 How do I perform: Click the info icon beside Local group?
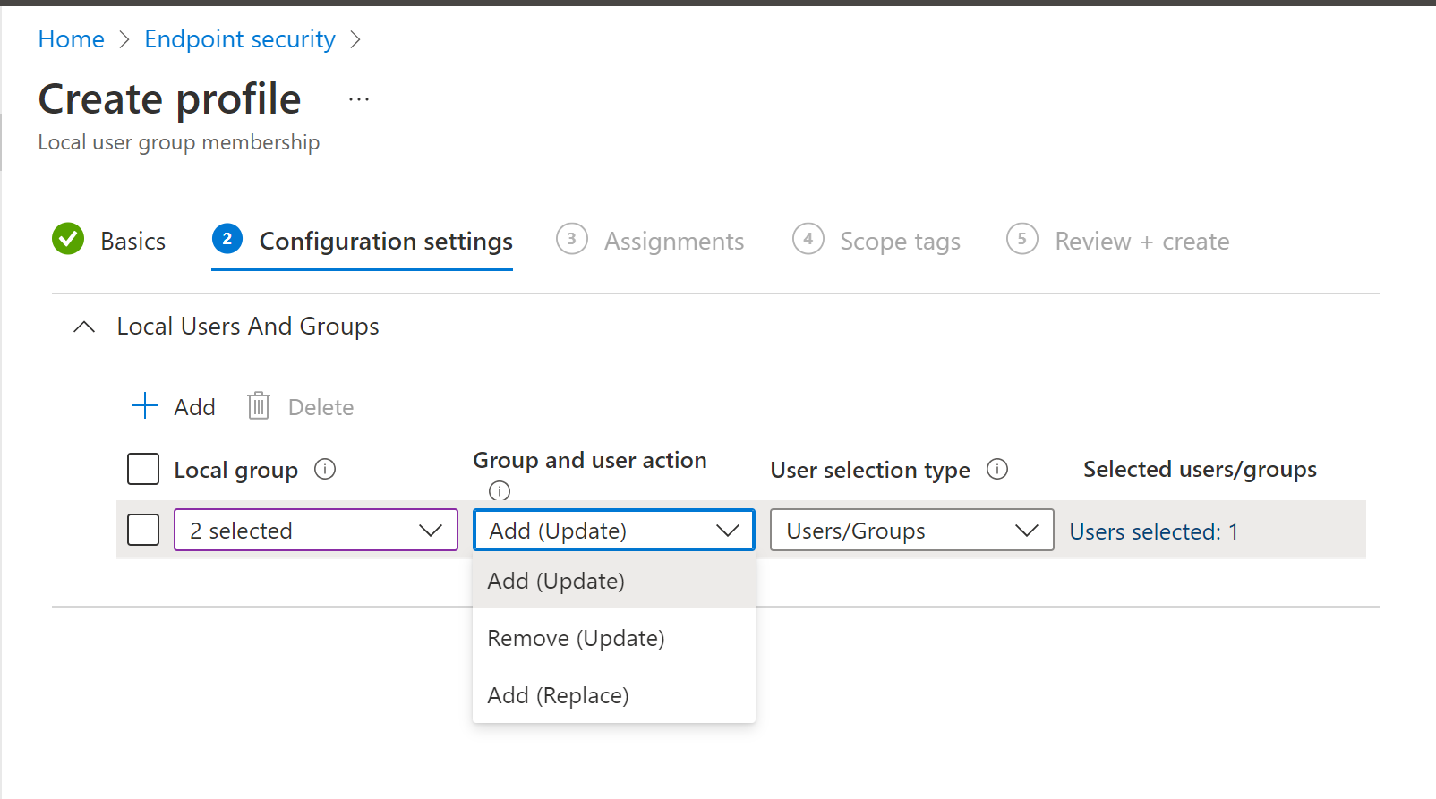pos(325,470)
